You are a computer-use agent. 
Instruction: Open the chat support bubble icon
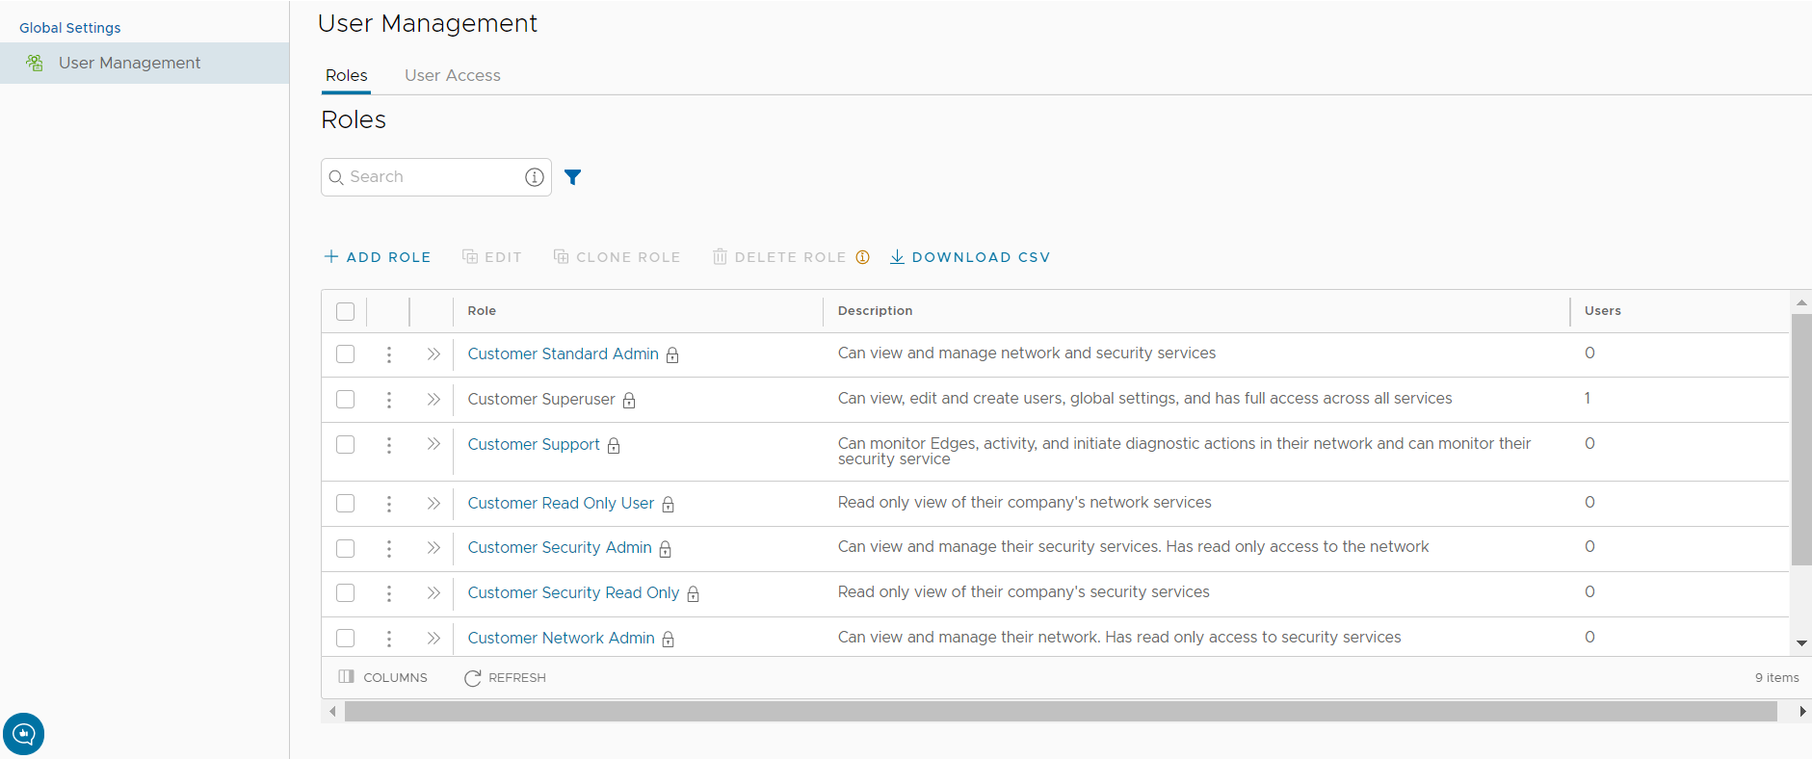tap(23, 734)
